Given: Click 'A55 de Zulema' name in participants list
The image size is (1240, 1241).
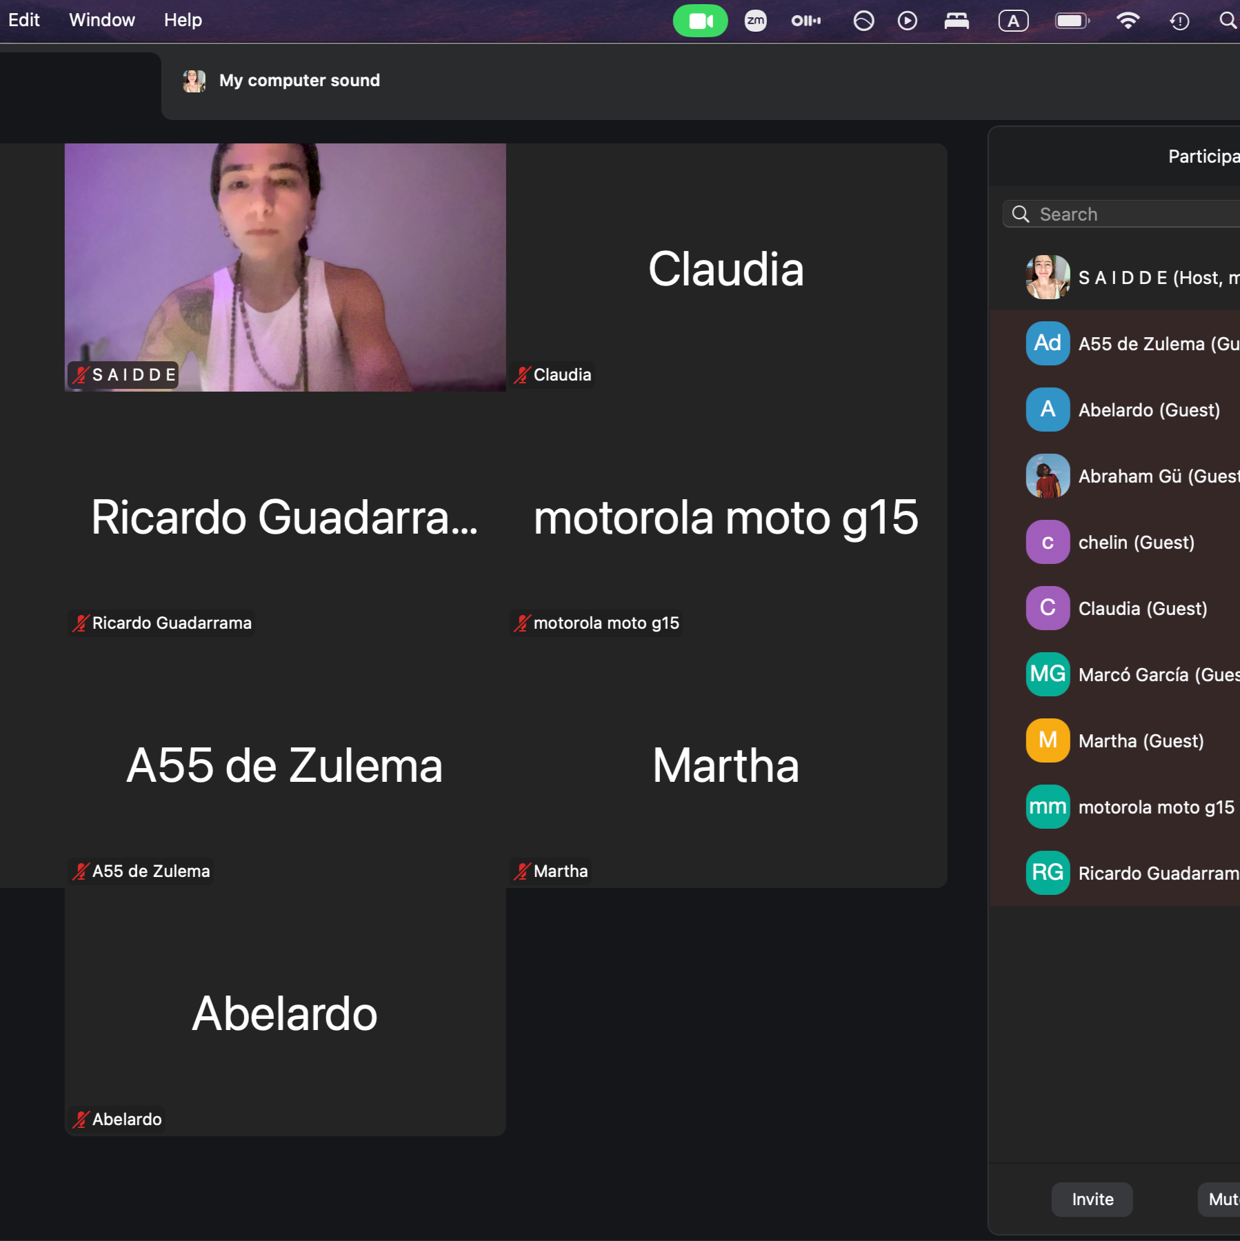Looking at the screenshot, I should coord(1141,344).
